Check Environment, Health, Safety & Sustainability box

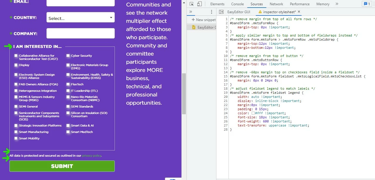pyautogui.click(x=68, y=75)
